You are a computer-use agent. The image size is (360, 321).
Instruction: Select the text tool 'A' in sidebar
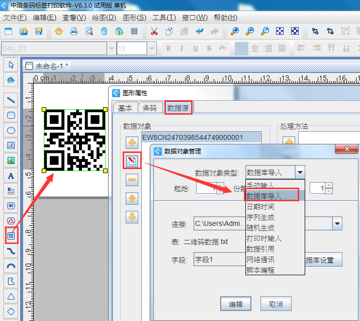(11, 176)
